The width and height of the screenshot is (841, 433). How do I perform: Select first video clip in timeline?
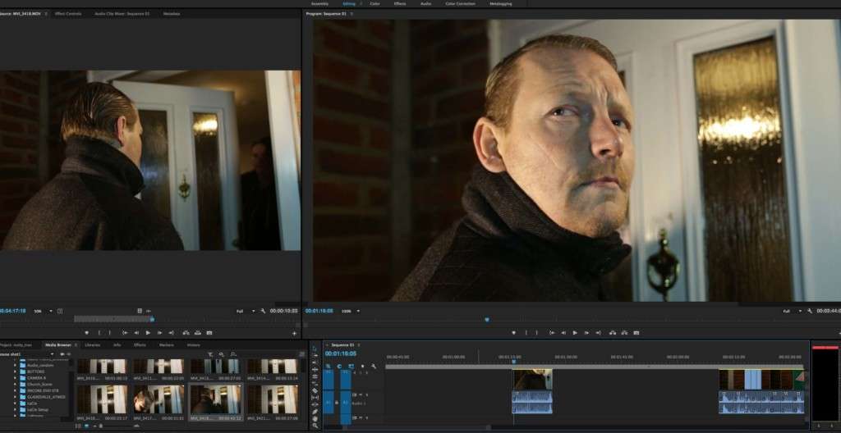(532, 380)
